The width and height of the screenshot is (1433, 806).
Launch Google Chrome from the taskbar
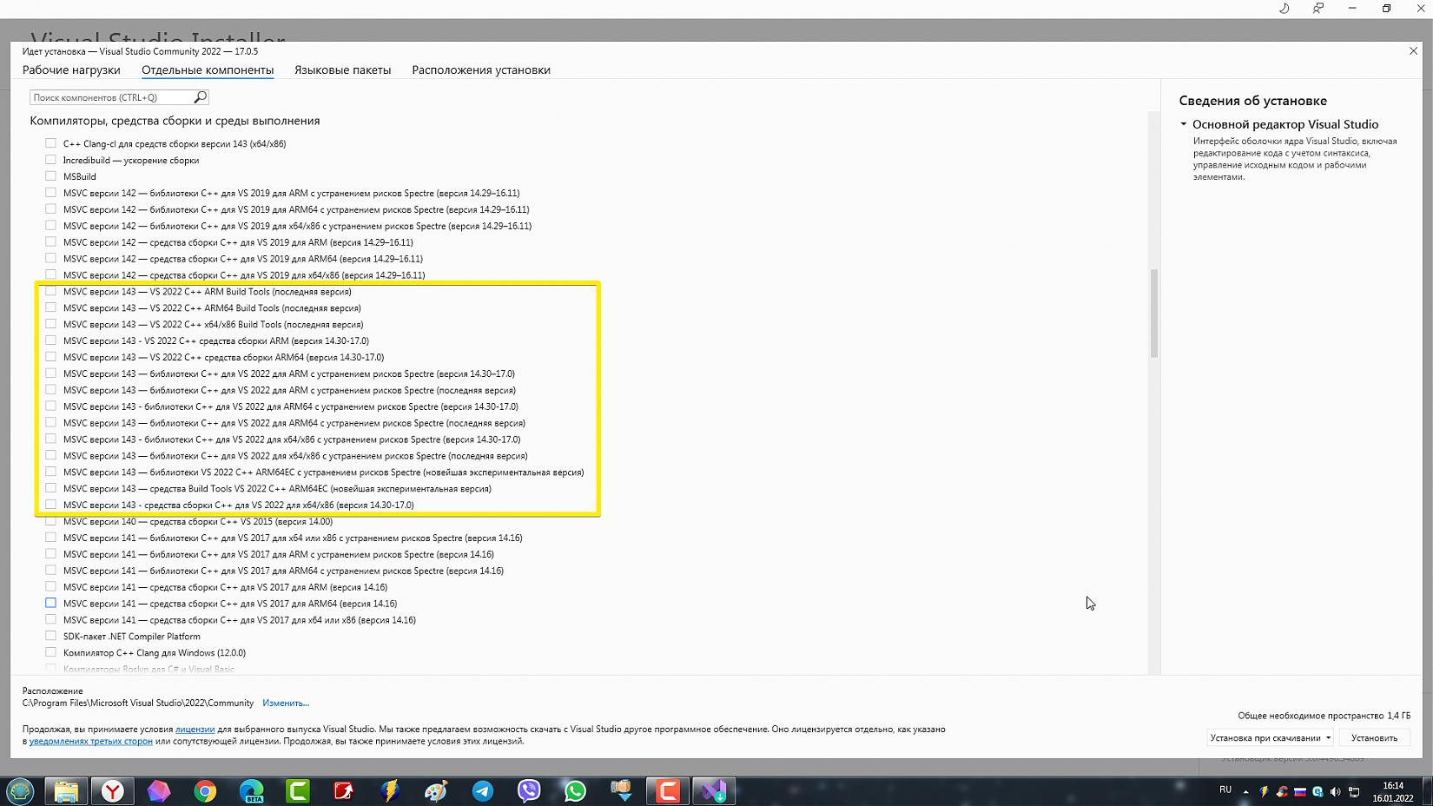click(205, 791)
